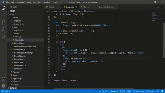
Task: Open the Search view in activity bar
Action: coord(3,15)
